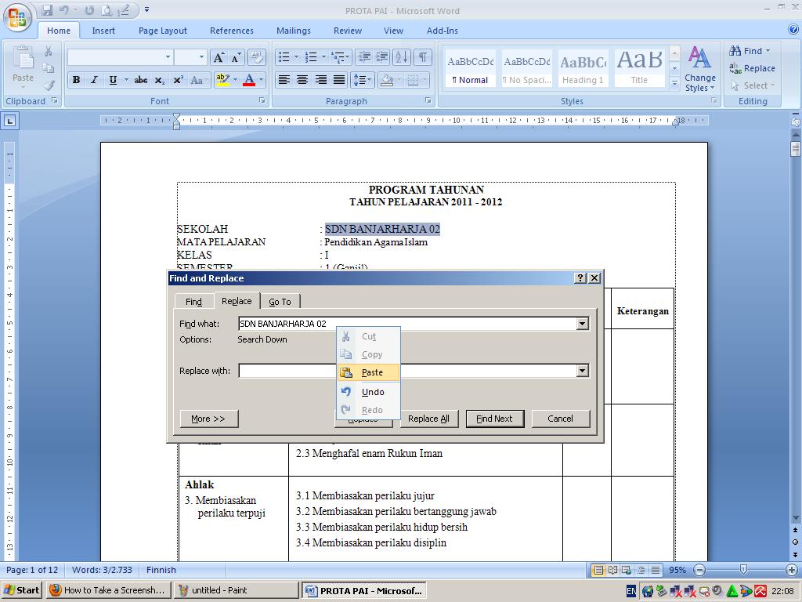Toggle Outline view button
The width and height of the screenshot is (802, 602).
pos(641,570)
